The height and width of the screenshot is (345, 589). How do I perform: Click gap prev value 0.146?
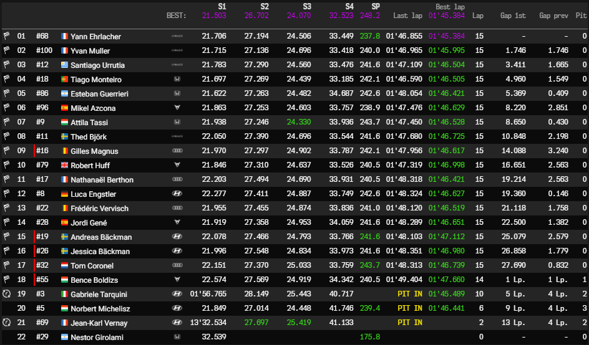click(x=558, y=194)
